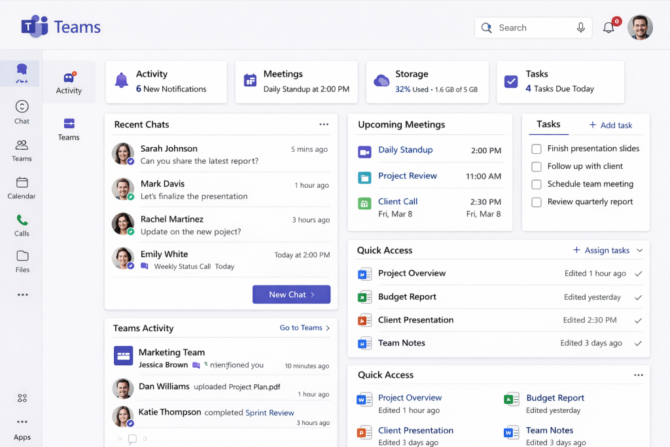Click the notifications bell icon
This screenshot has width=670, height=447.
608,27
